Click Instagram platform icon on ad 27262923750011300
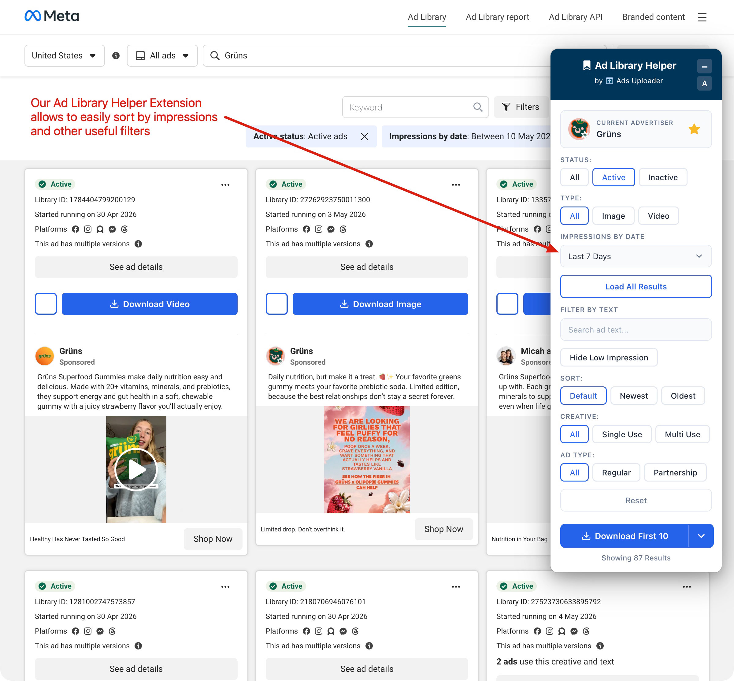 (x=319, y=229)
